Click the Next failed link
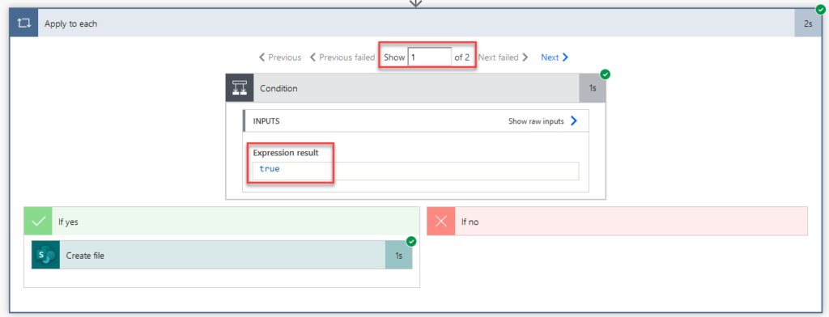 (504, 57)
